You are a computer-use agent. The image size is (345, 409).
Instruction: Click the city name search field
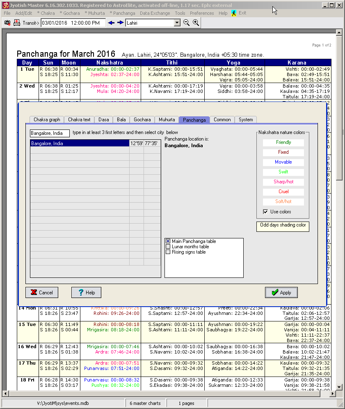(x=50, y=133)
